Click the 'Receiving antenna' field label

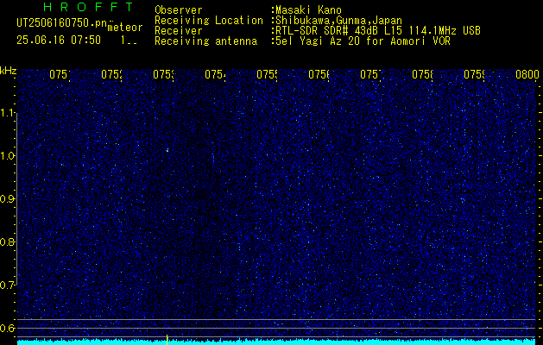205,41
